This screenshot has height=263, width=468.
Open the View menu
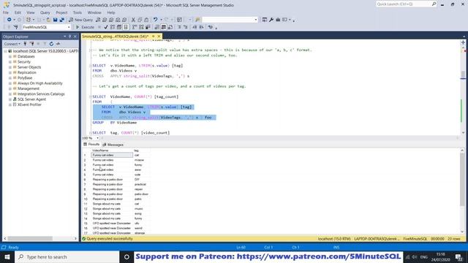coord(31,12)
